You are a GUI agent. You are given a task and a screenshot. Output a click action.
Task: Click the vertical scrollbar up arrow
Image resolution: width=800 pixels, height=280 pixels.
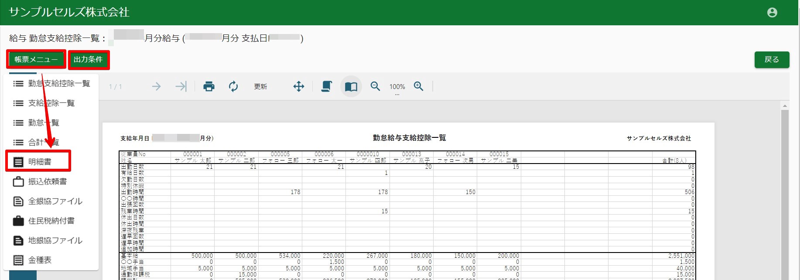[x=785, y=106]
